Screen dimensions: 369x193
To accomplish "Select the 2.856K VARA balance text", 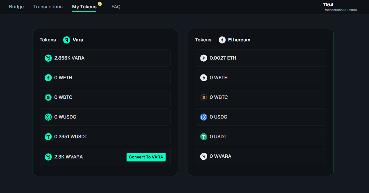I will [69, 58].
